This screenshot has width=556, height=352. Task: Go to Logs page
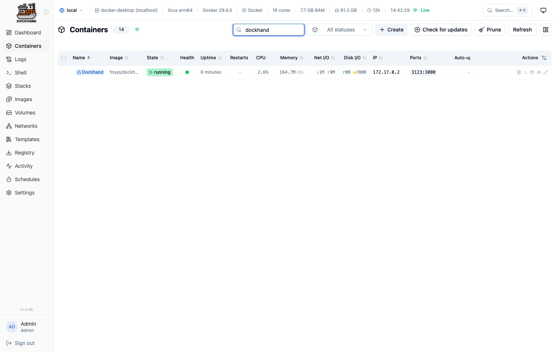click(x=26, y=59)
